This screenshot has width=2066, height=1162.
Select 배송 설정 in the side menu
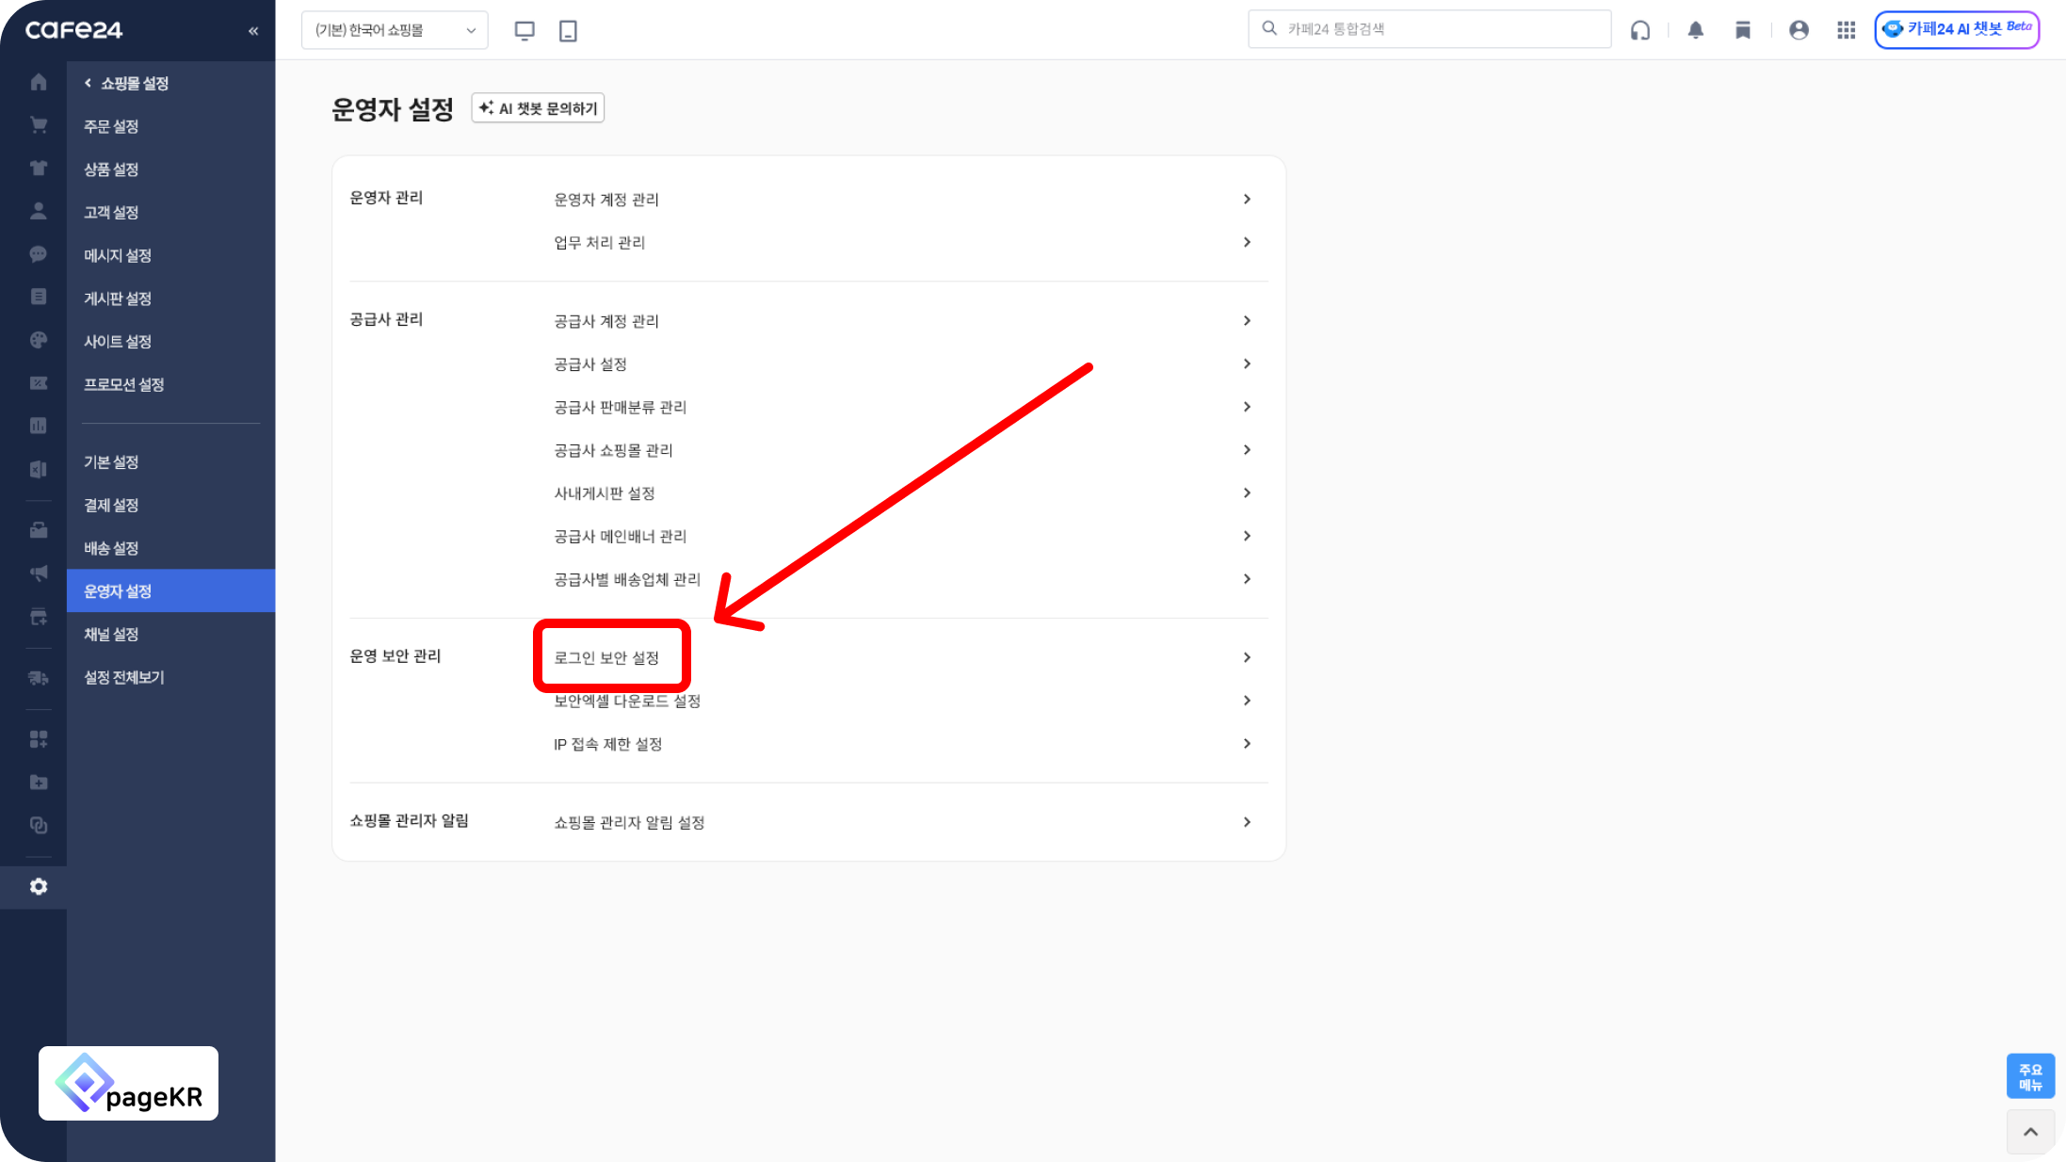pyautogui.click(x=111, y=548)
